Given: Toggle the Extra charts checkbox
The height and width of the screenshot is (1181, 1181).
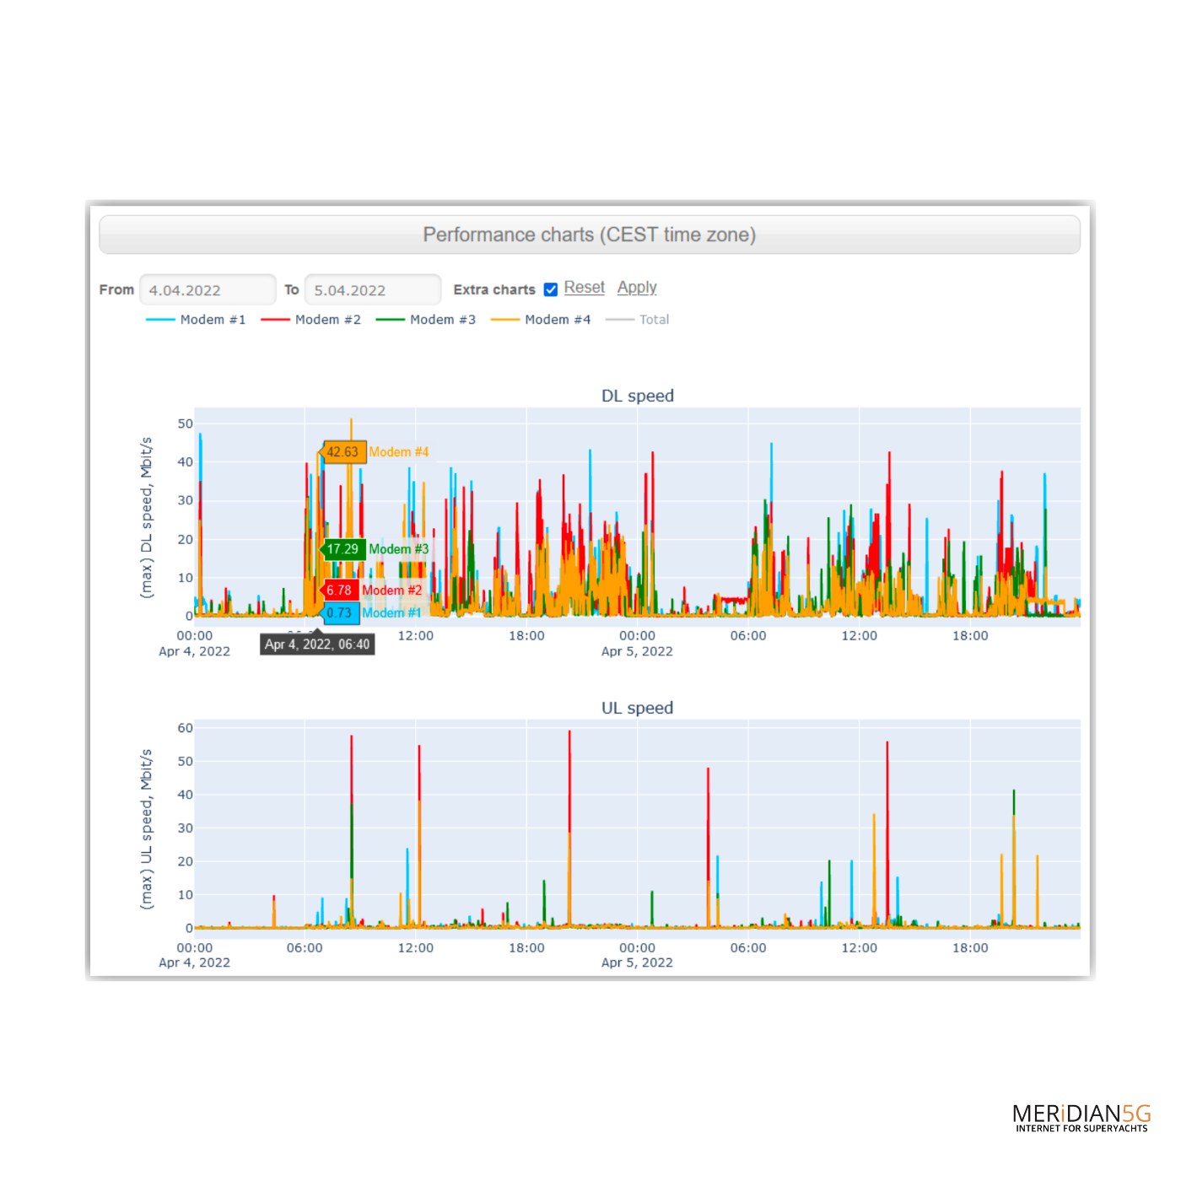Looking at the screenshot, I should tap(551, 289).
